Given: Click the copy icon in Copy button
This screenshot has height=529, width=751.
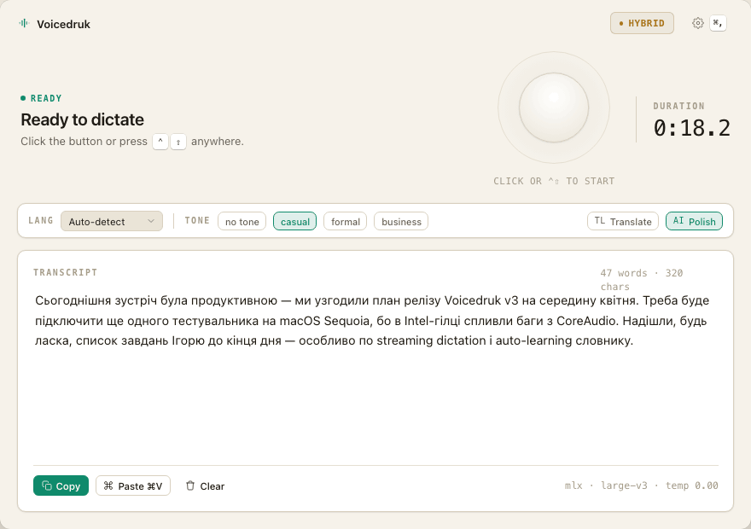Looking at the screenshot, I should coord(47,485).
